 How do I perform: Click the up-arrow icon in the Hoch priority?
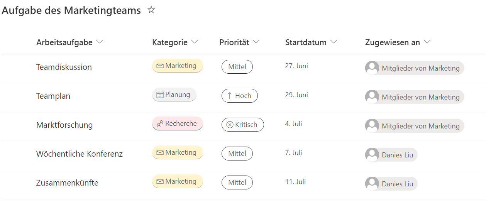[x=230, y=96]
